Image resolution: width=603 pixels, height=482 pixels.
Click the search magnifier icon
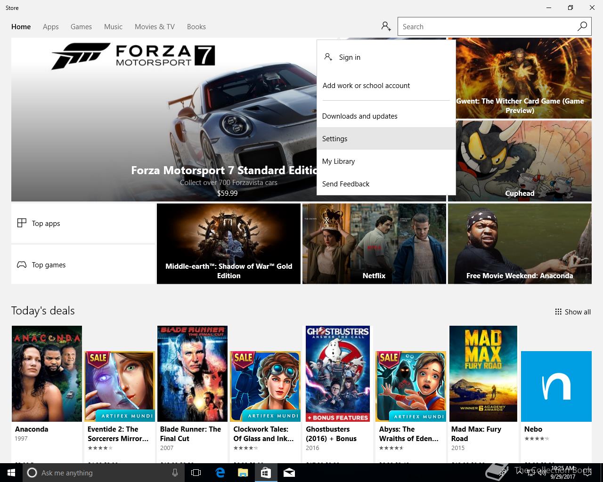point(582,26)
